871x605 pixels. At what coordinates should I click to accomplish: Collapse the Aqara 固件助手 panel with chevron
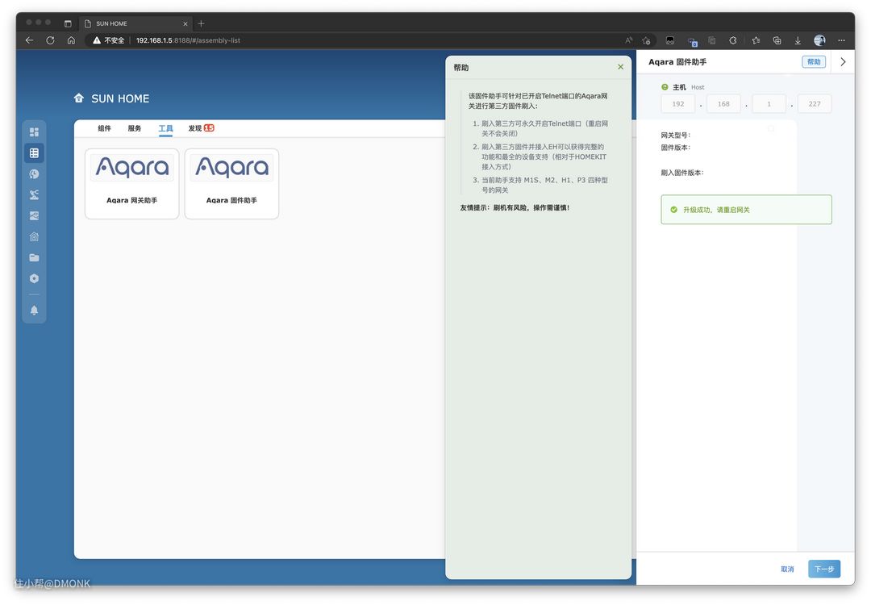[843, 62]
